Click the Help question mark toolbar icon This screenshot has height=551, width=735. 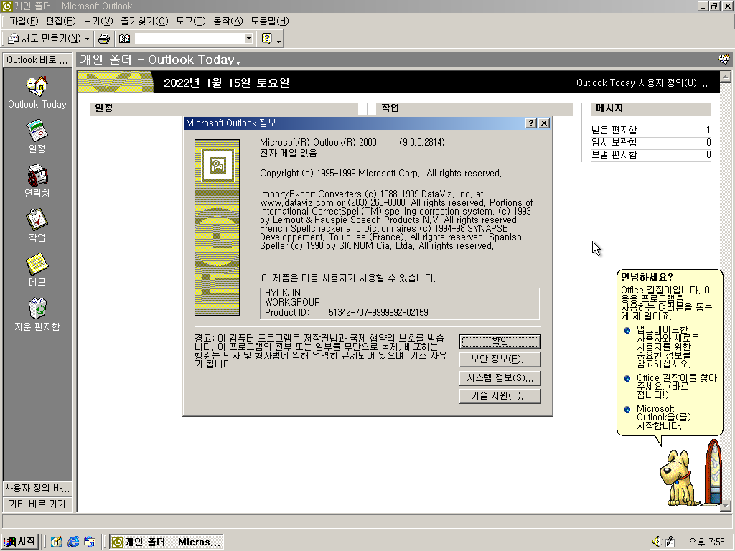click(x=267, y=39)
